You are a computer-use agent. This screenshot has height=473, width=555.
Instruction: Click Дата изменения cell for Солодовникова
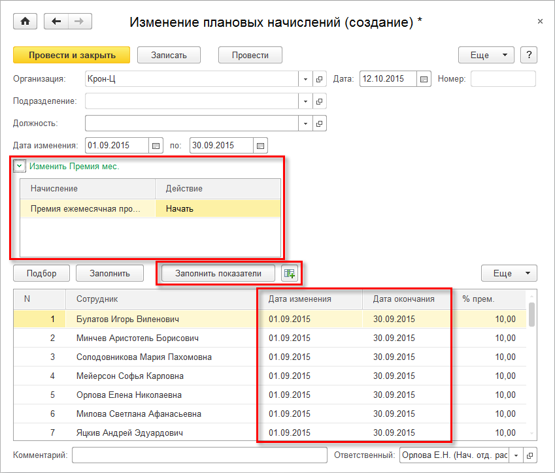tap(311, 357)
